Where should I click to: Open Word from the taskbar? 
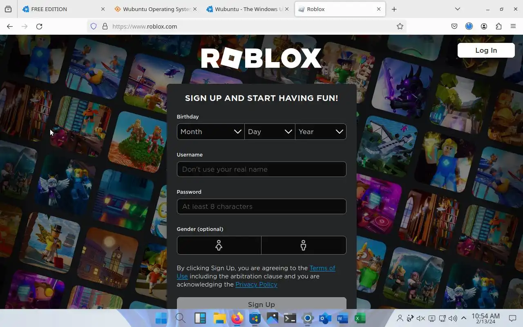point(342,318)
